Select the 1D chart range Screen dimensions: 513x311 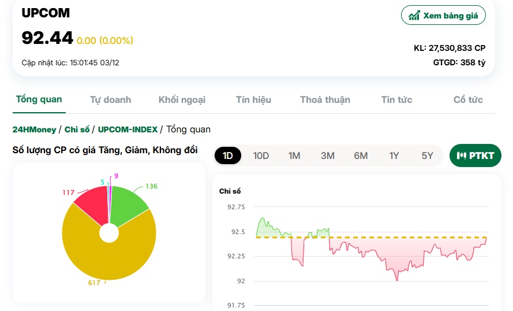(x=228, y=155)
